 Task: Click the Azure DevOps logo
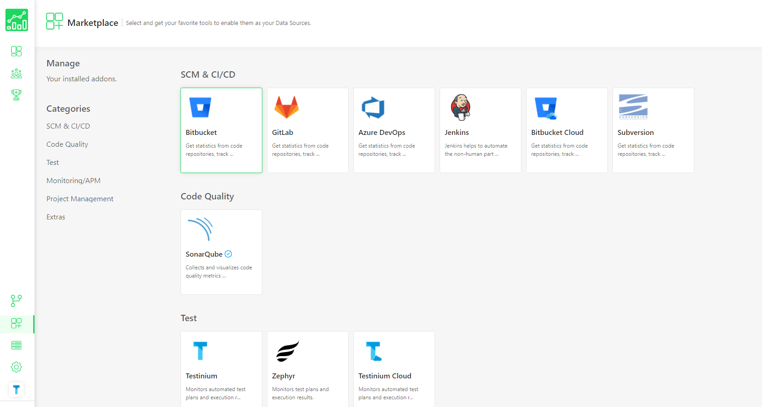click(373, 107)
